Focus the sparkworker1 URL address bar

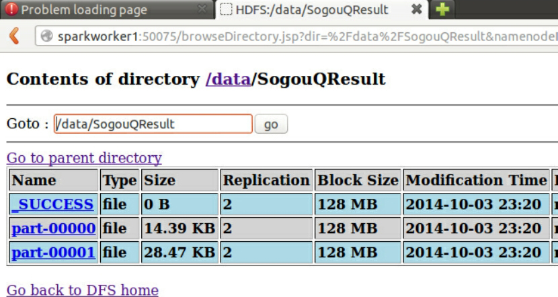coord(303,36)
